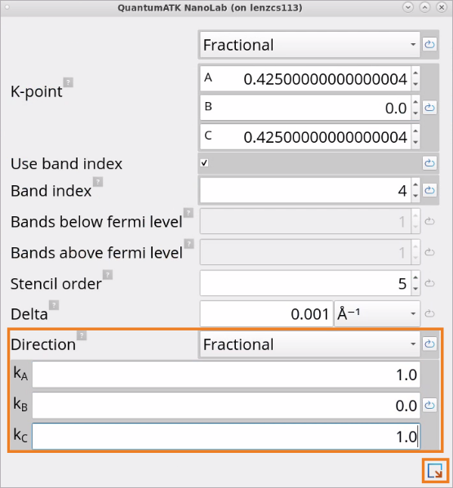Open help for Stencil order
The height and width of the screenshot is (488, 453).
point(108,275)
